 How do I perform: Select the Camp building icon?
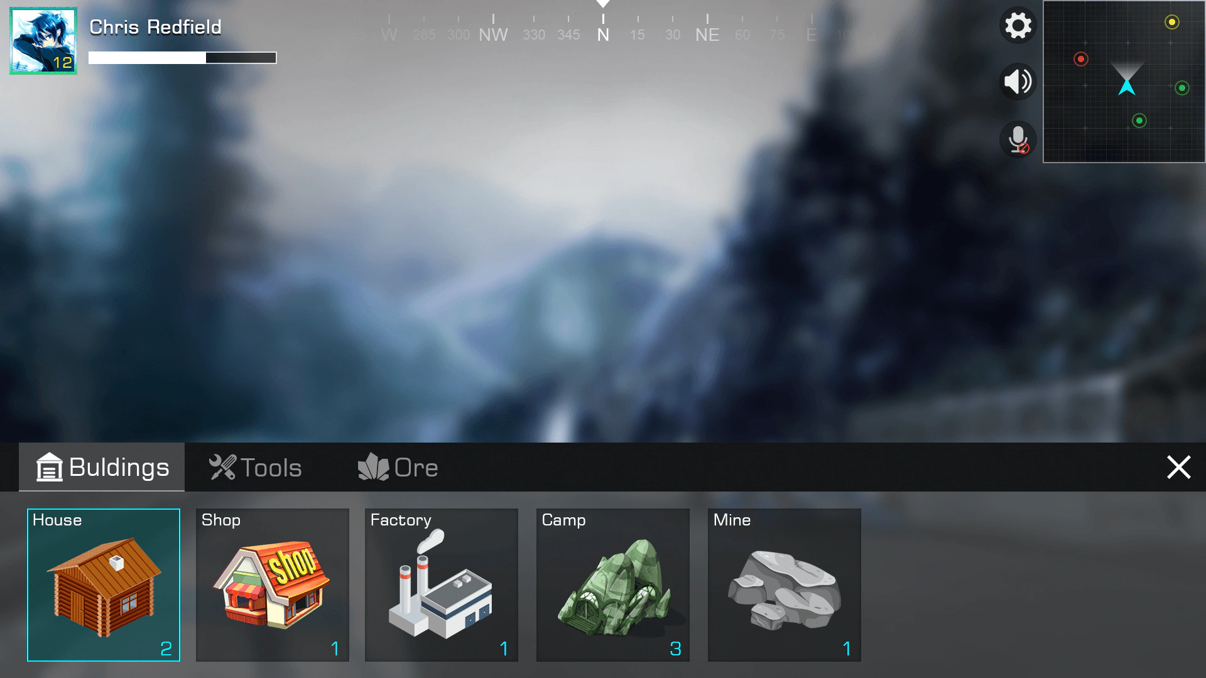tap(613, 584)
